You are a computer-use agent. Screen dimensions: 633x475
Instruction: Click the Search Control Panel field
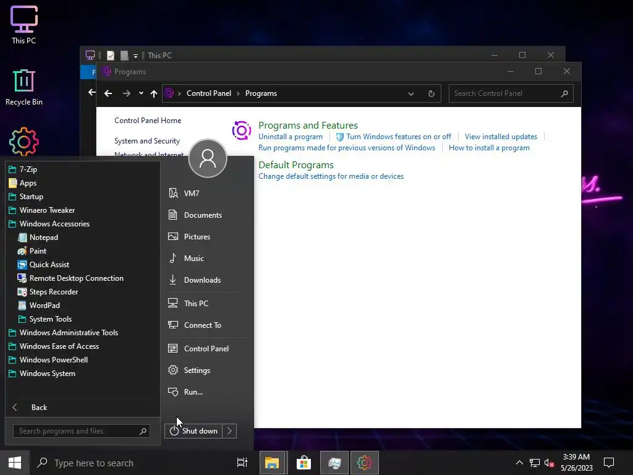[511, 94]
